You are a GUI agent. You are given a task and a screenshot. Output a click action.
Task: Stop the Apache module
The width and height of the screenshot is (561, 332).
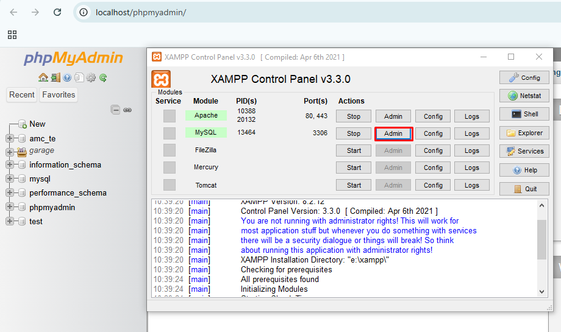354,116
